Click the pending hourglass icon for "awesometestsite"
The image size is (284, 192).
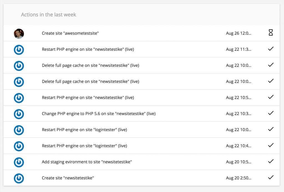click(270, 33)
